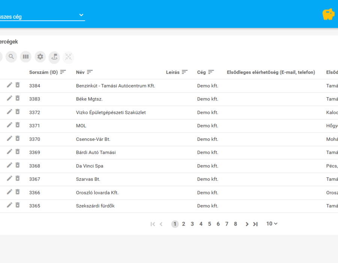Click the name 'MOL'
Image resolution: width=338 pixels, height=263 pixels.
point(81,126)
